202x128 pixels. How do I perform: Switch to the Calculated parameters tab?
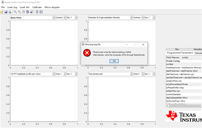click(x=198, y=53)
